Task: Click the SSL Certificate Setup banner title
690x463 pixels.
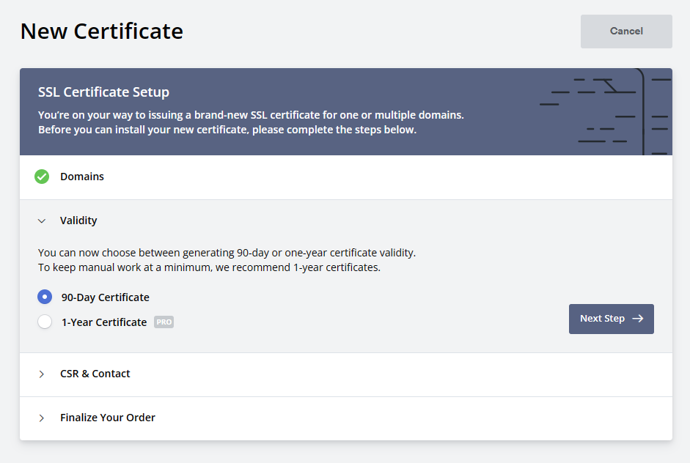Action: click(103, 92)
